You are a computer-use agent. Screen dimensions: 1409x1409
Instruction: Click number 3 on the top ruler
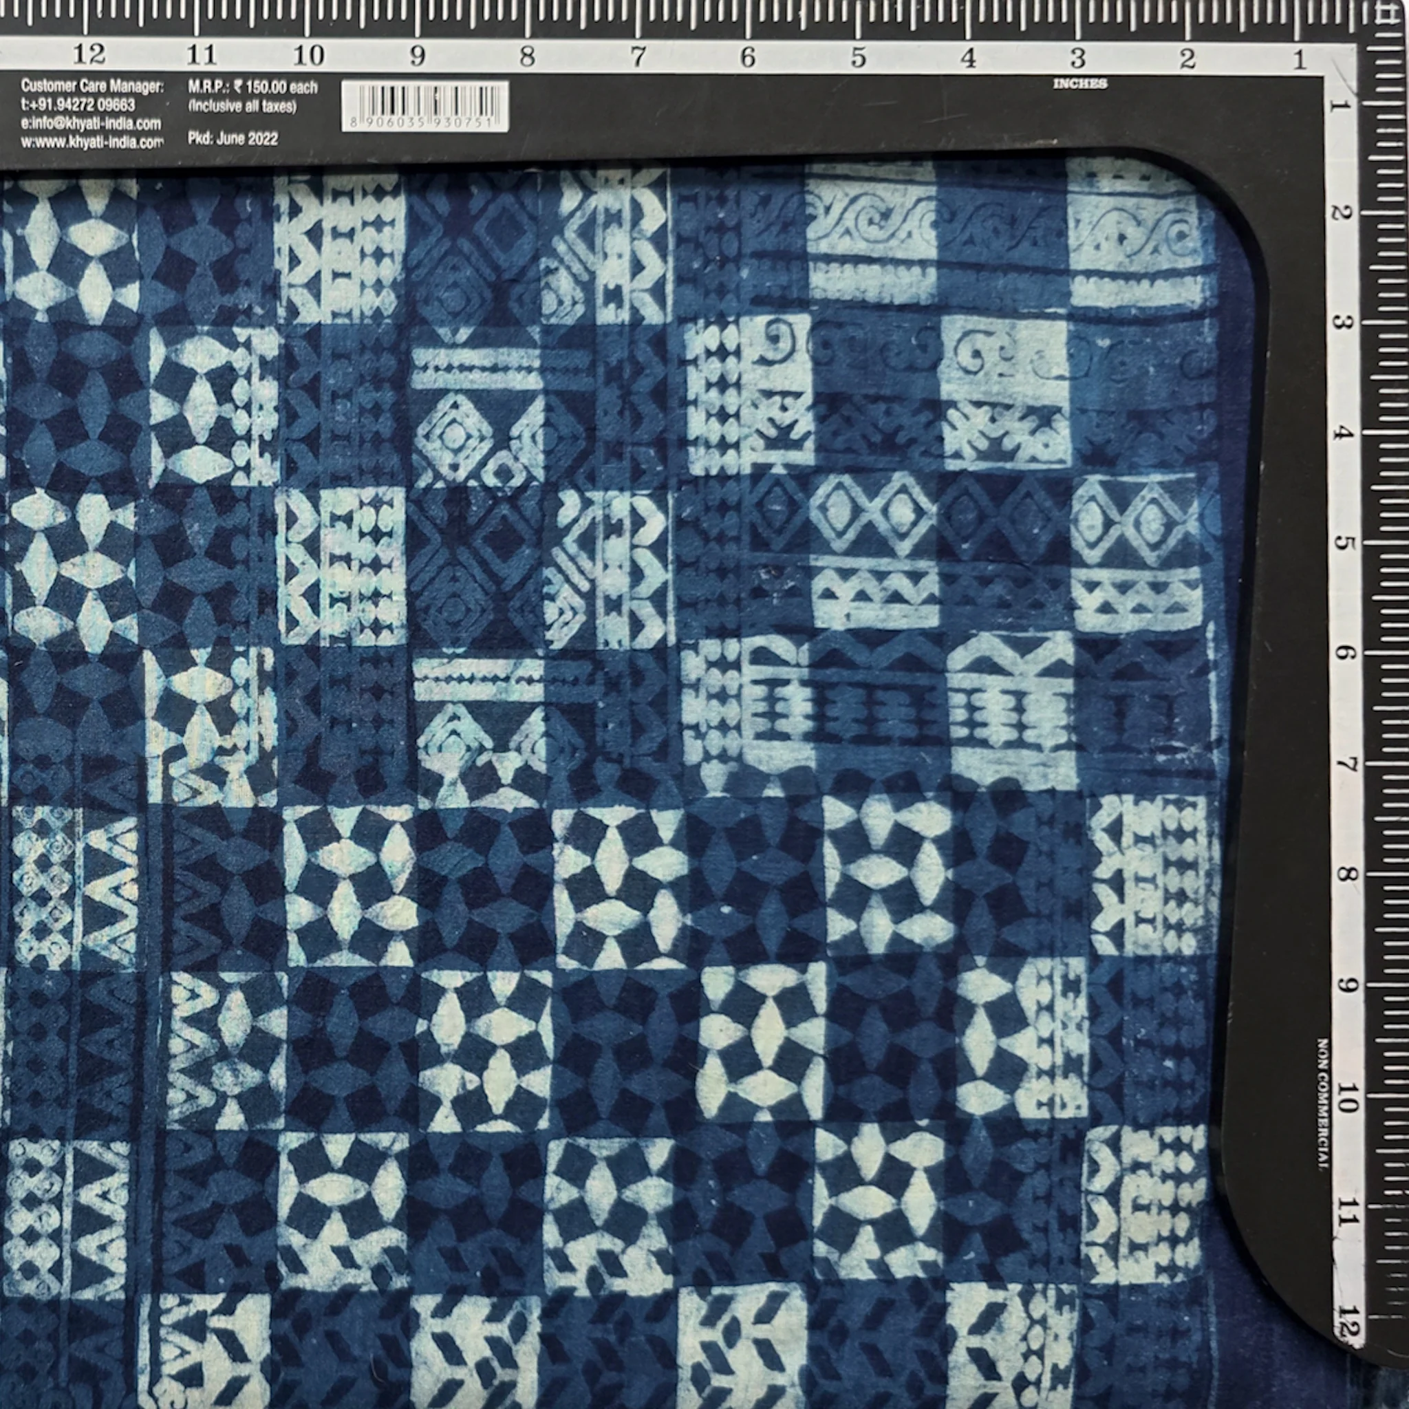(1078, 57)
